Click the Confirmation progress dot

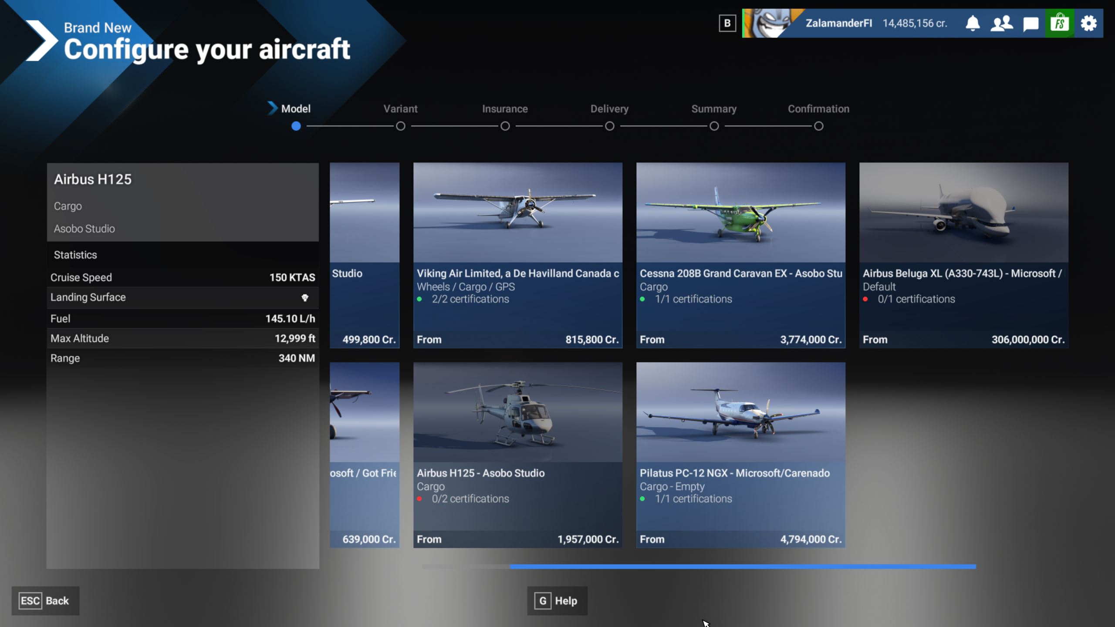[x=819, y=126]
